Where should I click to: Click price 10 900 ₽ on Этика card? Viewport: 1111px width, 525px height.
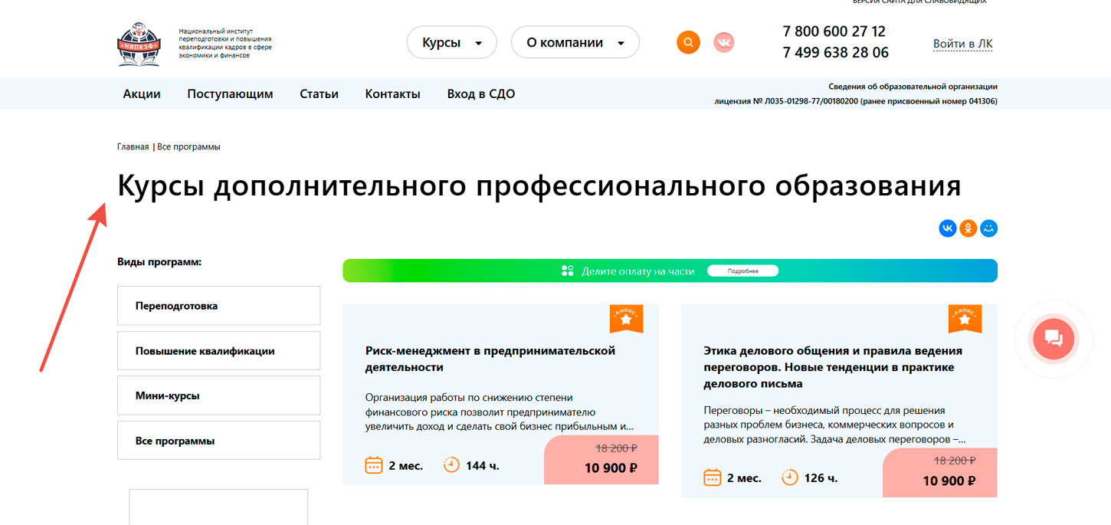(x=949, y=481)
